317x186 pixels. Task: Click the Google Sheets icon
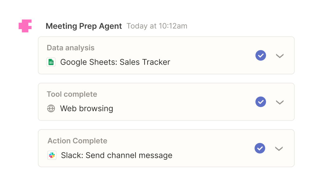[51, 62]
